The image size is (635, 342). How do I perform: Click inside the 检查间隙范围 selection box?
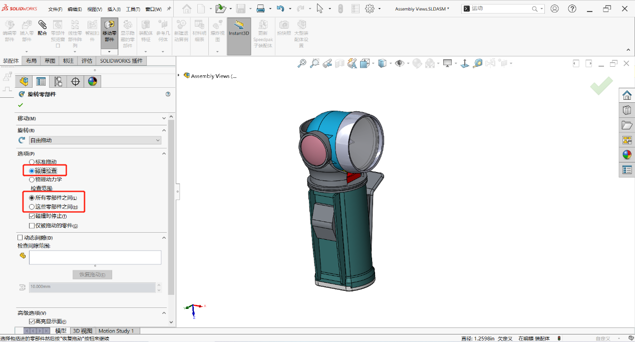point(95,257)
